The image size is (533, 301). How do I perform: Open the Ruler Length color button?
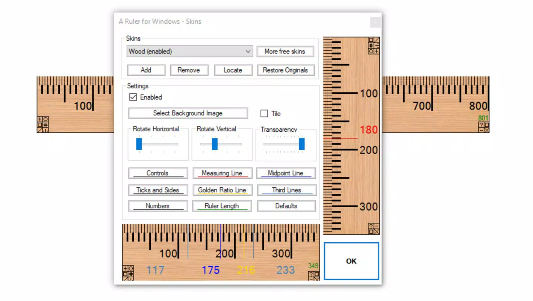click(222, 206)
